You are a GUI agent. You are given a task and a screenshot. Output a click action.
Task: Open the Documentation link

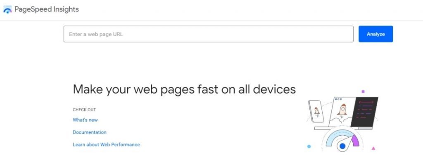90,132
